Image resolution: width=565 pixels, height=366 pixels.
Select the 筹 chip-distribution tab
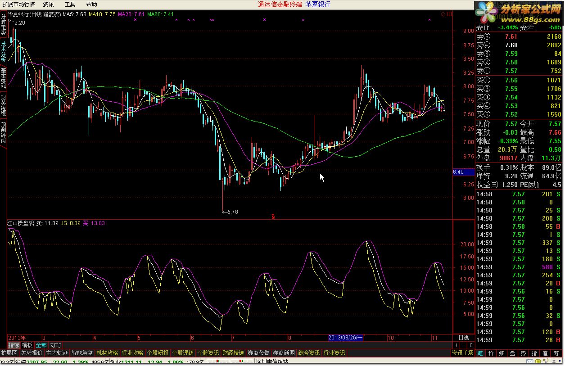coord(556,353)
